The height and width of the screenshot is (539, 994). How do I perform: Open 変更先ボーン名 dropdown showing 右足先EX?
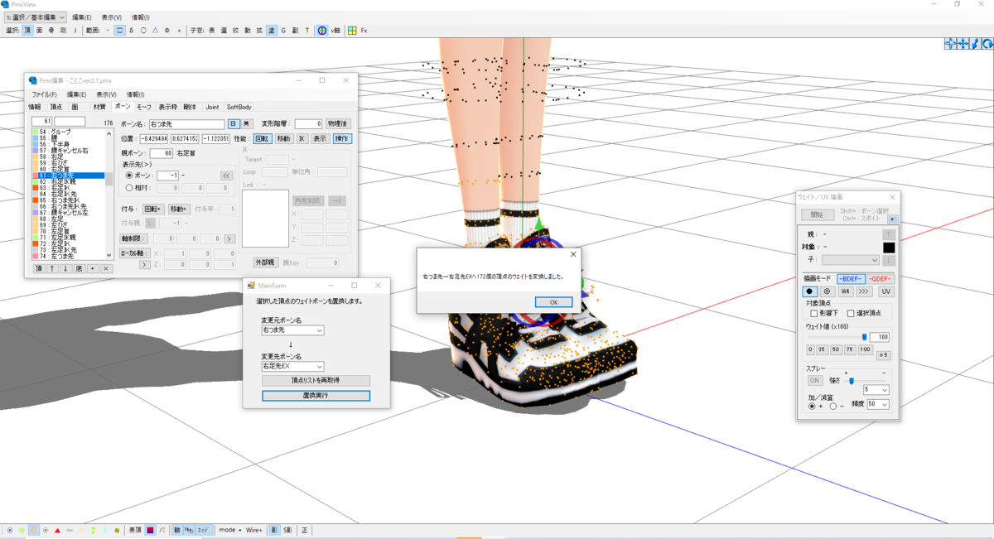[292, 366]
